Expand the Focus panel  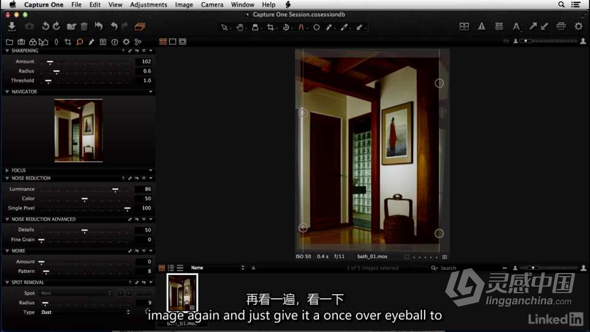7,170
